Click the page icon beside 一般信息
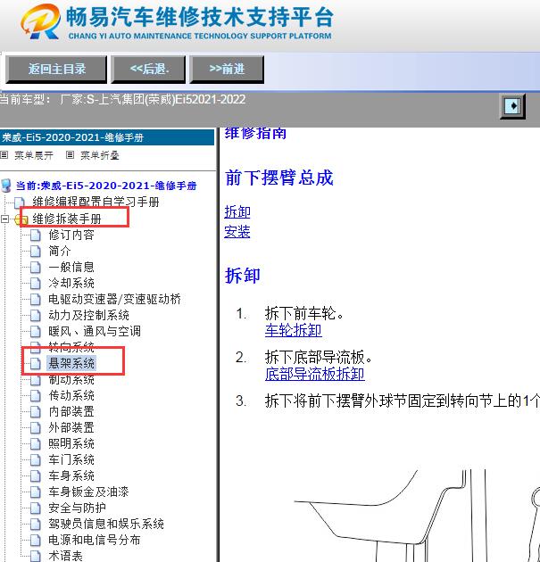 pyautogui.click(x=35, y=267)
